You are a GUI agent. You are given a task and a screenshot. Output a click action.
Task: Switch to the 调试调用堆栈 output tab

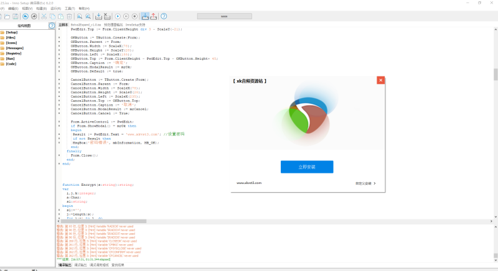pyautogui.click(x=99, y=265)
